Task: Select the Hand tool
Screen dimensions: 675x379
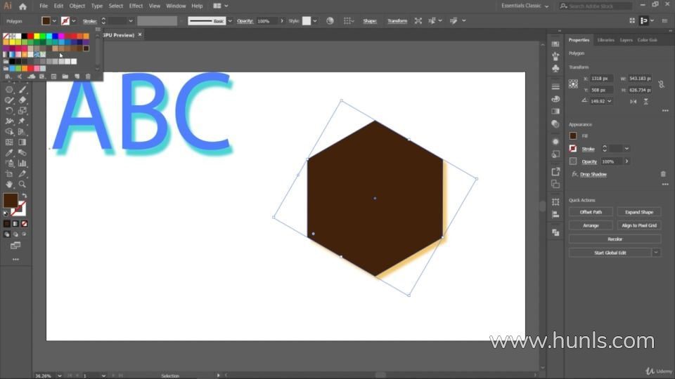Action: point(9,184)
